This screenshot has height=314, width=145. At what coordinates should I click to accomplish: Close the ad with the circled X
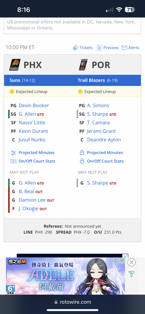pyautogui.click(x=132, y=262)
